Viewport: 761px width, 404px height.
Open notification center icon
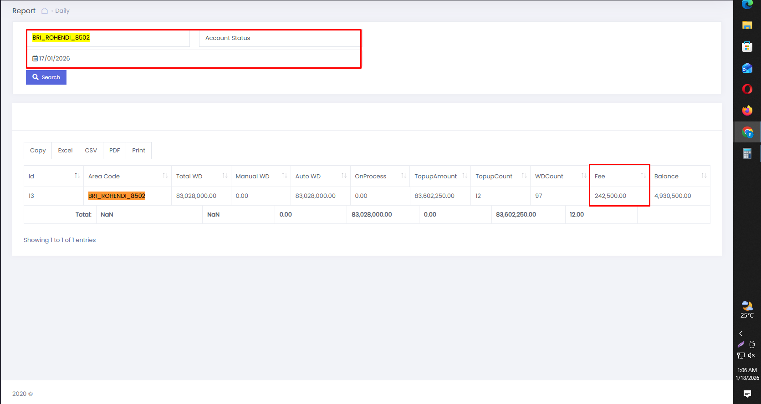(747, 394)
